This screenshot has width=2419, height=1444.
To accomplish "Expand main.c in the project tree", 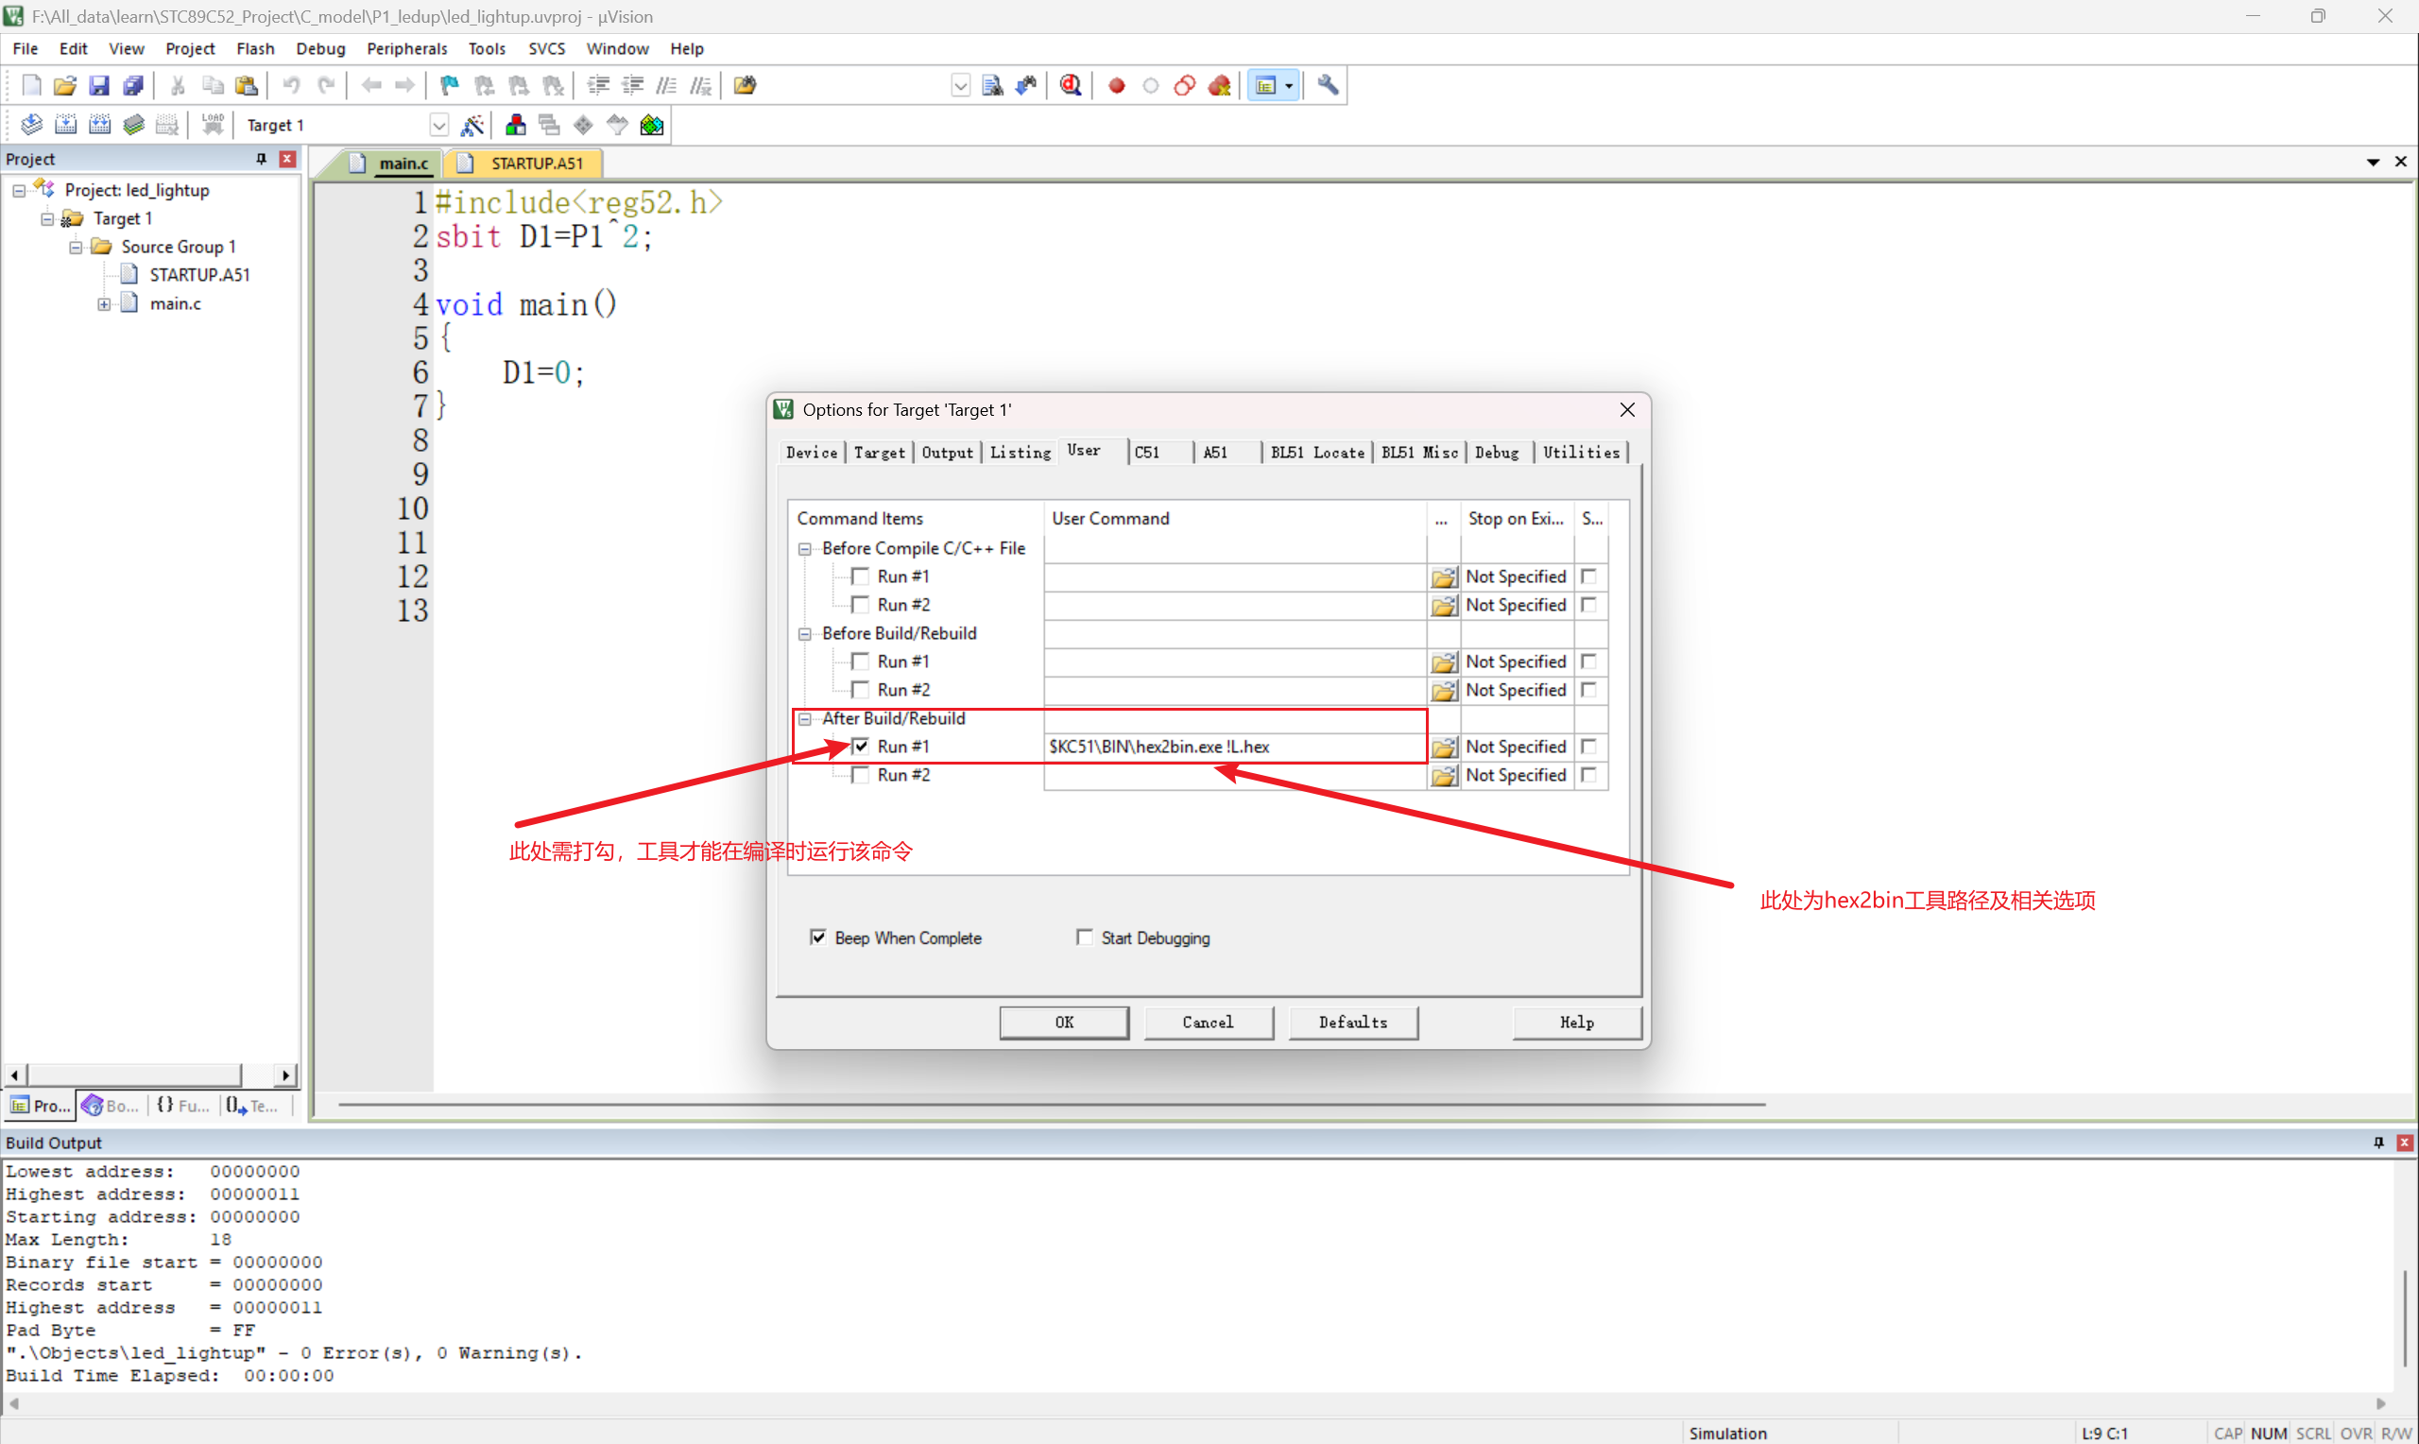I will [x=104, y=303].
